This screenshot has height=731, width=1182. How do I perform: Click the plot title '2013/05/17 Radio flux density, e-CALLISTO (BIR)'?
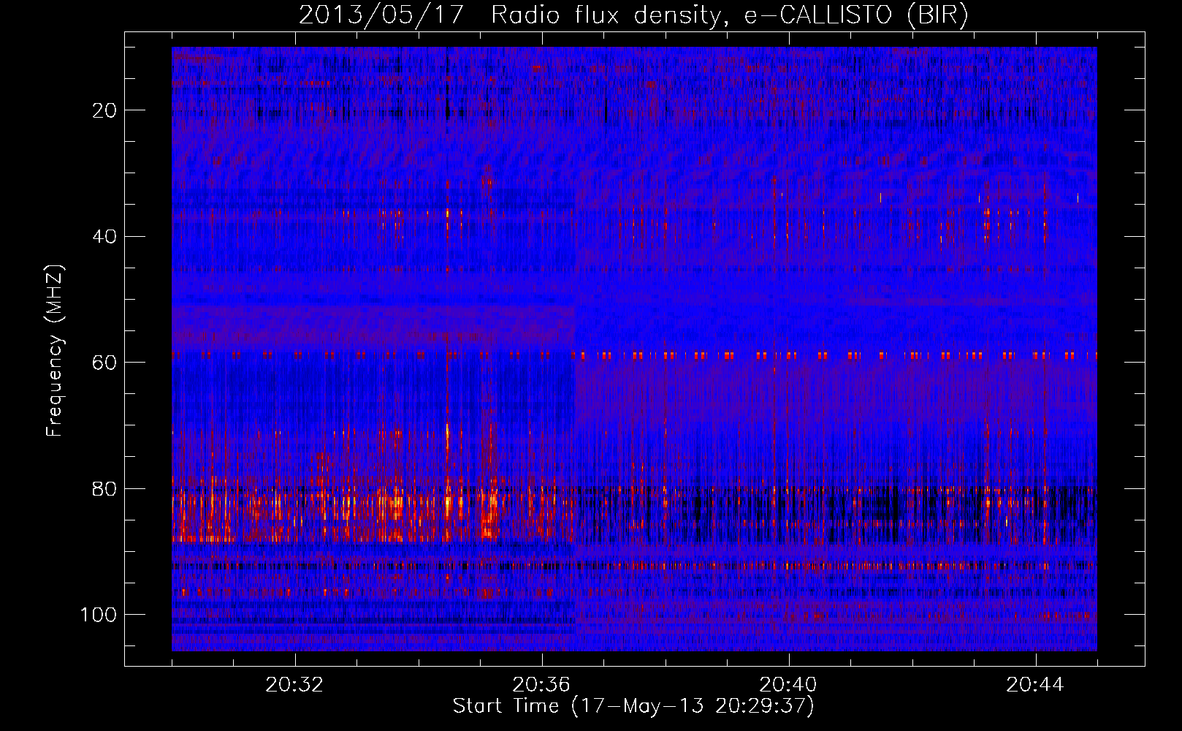click(x=633, y=15)
